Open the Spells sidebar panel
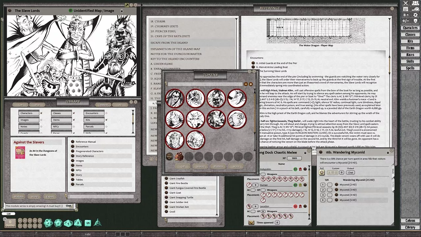The height and width of the screenshot is (237, 421). 410,68
